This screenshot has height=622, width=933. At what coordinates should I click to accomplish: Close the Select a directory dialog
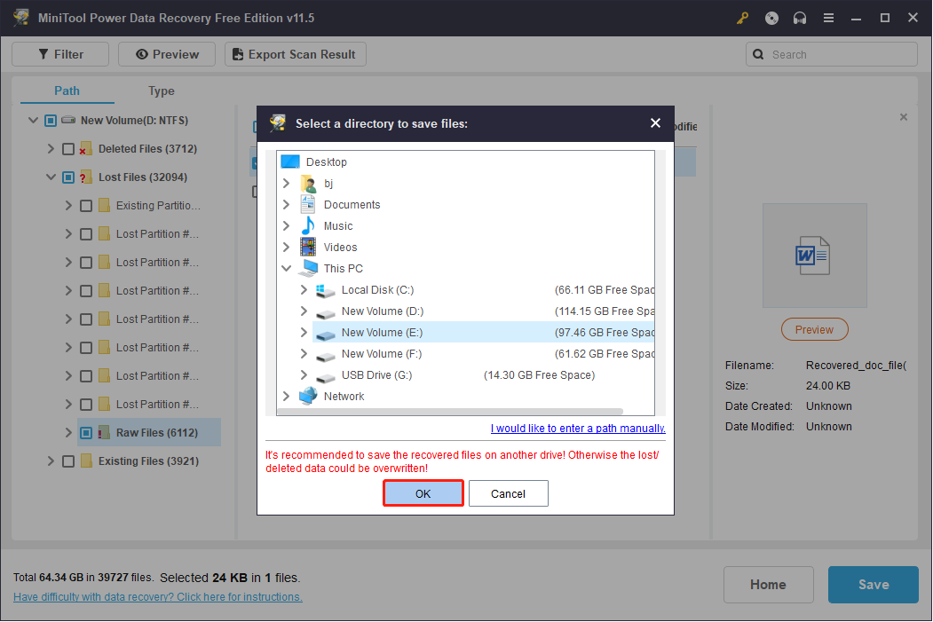tap(655, 123)
